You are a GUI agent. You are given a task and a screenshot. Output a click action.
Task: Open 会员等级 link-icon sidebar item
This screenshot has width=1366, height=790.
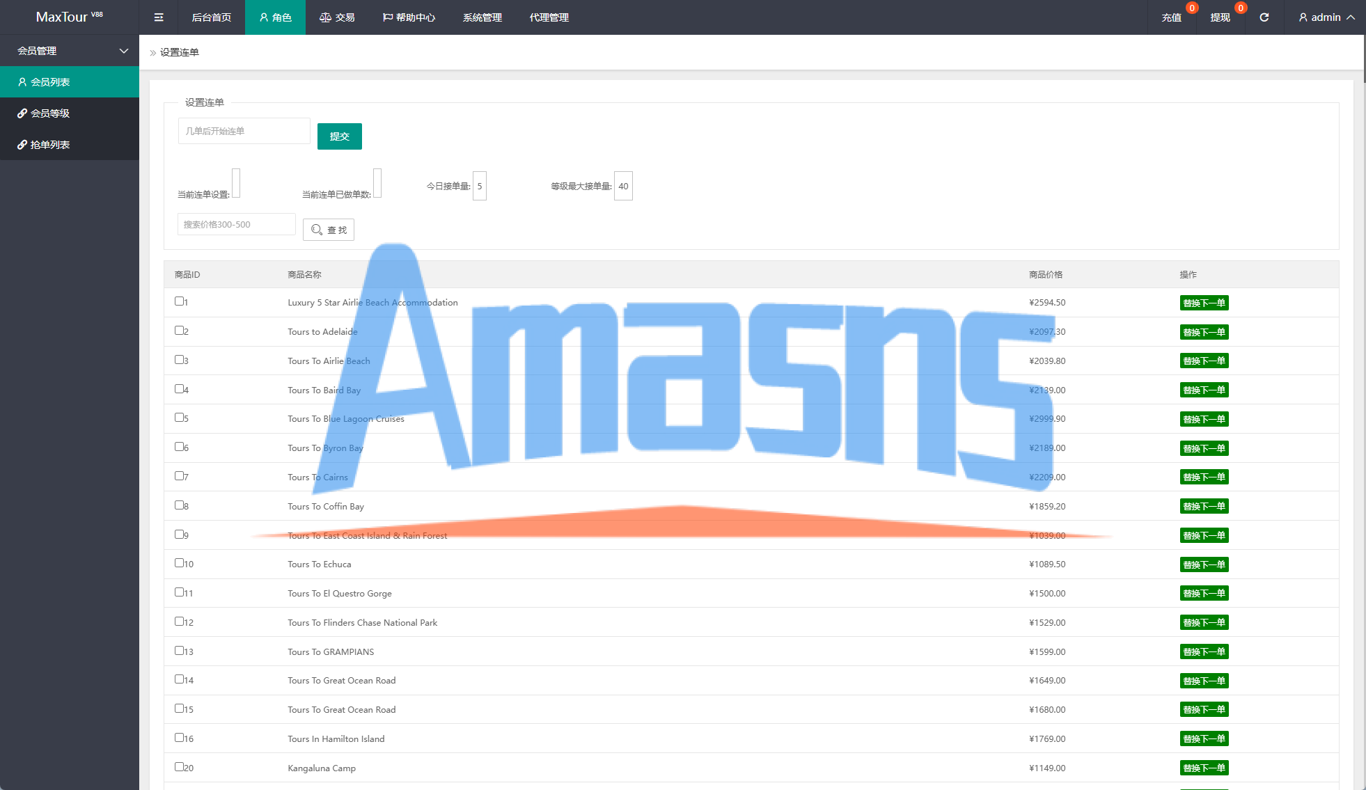pos(50,113)
